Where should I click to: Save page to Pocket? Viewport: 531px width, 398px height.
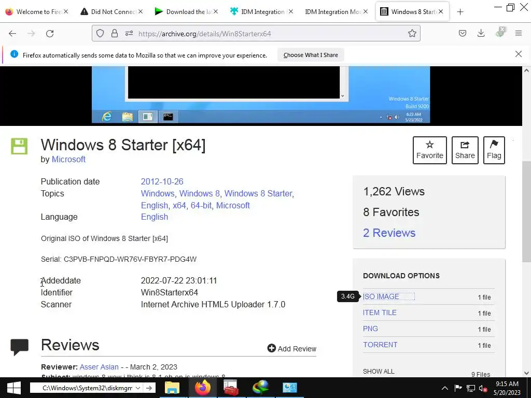click(462, 33)
